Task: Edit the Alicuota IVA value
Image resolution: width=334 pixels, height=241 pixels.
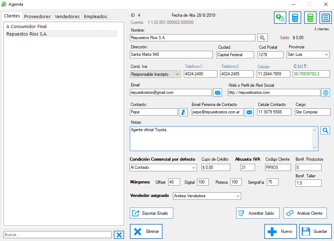Action: tap(248, 167)
